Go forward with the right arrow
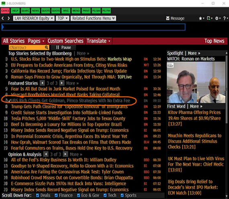The height and width of the screenshot is (199, 229). 9,18
